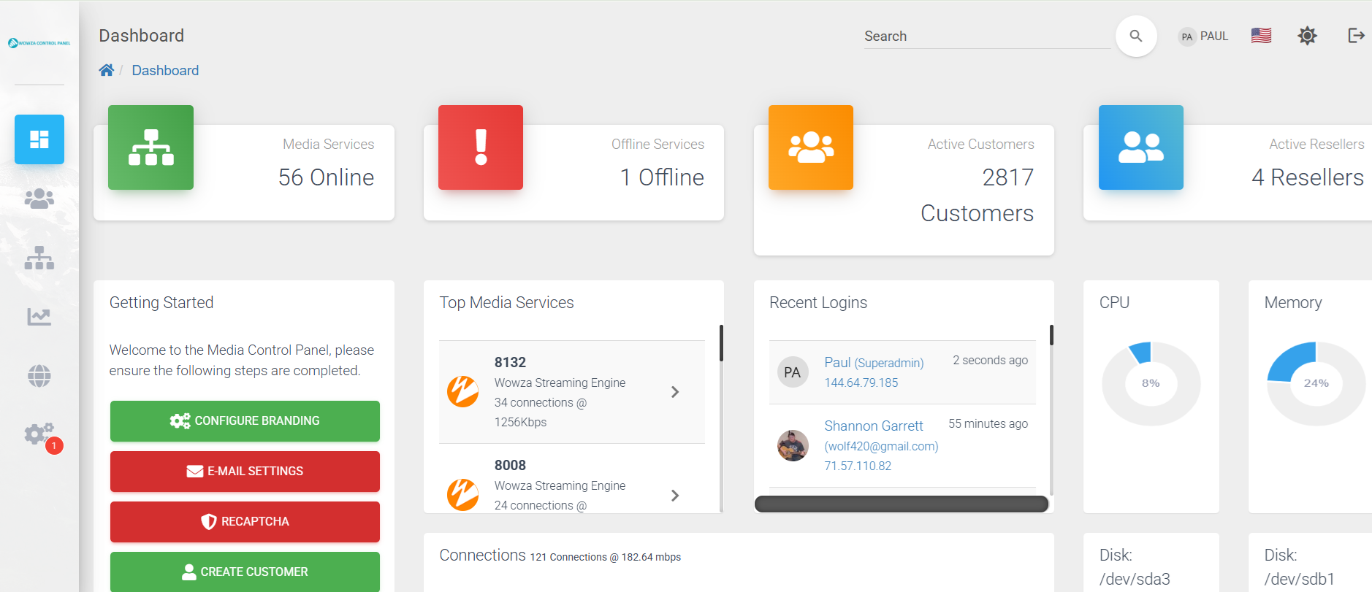
Task: Click wolf420@gmail.com email link
Action: (x=881, y=446)
